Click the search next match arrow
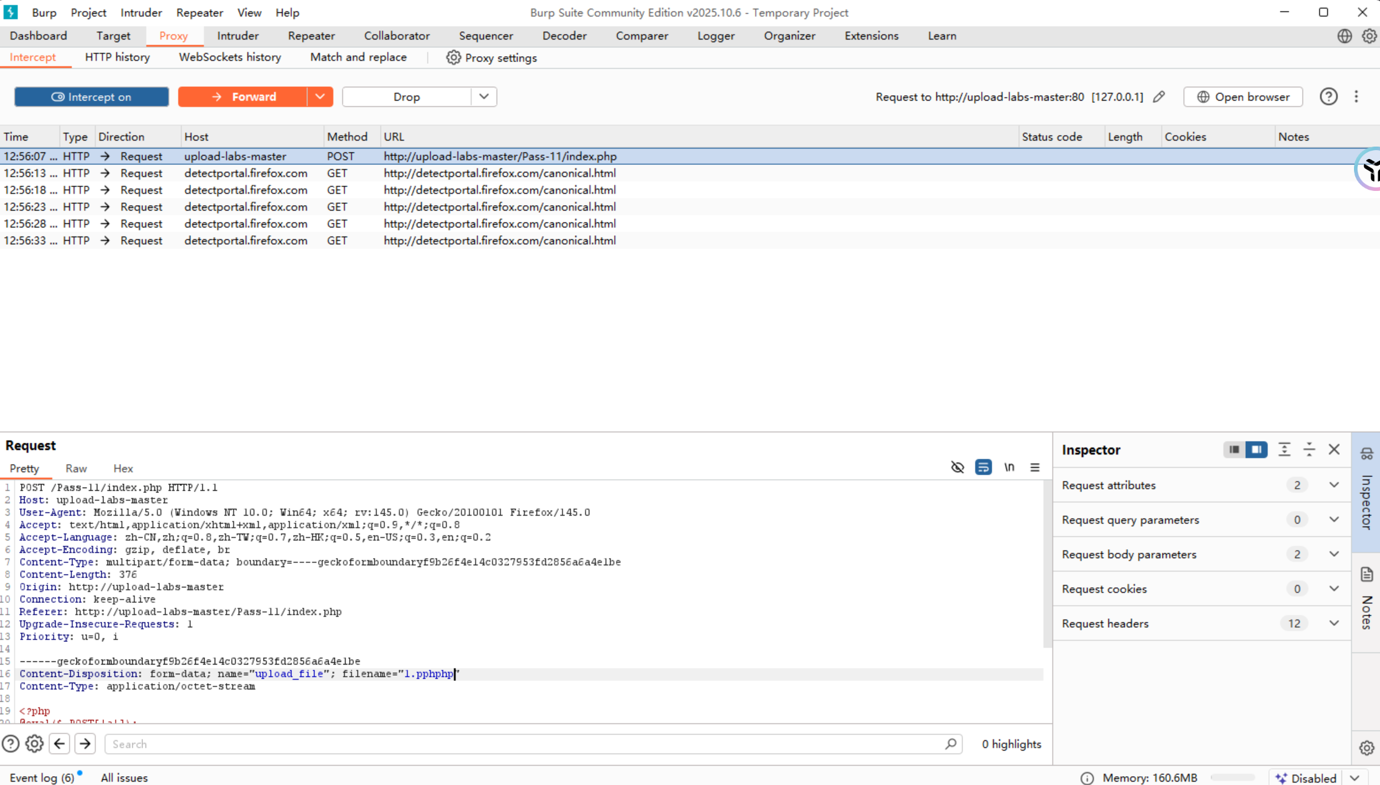 (85, 744)
